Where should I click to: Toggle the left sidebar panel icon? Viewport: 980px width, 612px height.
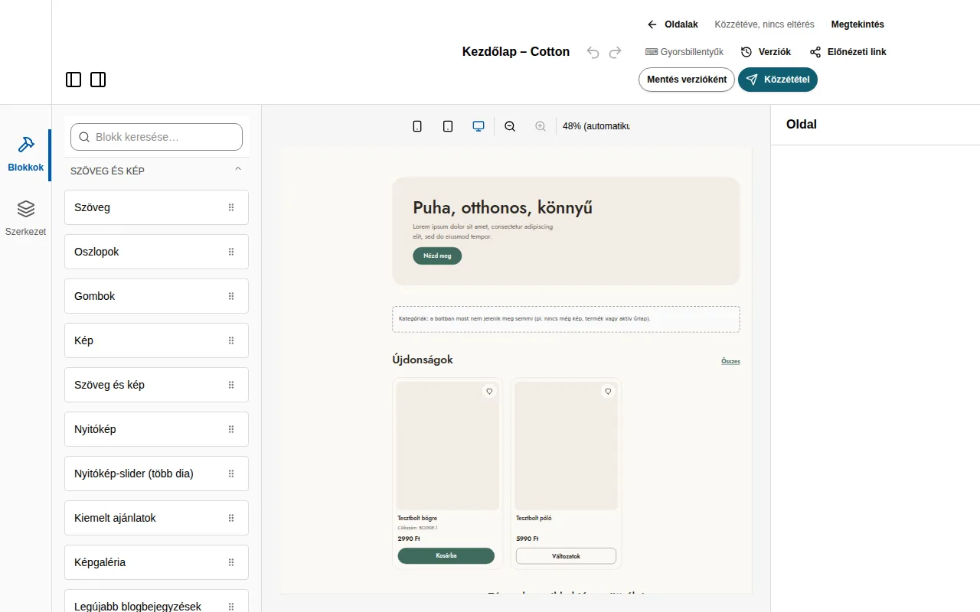tap(73, 80)
